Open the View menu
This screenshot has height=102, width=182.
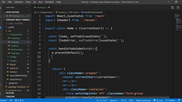(x=28, y=2)
